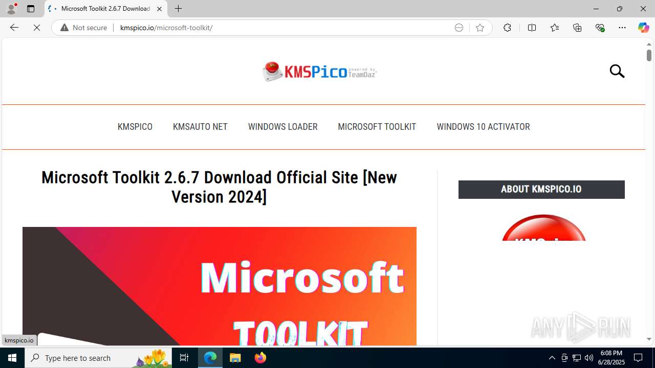Image resolution: width=655 pixels, height=368 pixels.
Task: Open the Extensions puzzle icon
Action: [507, 28]
